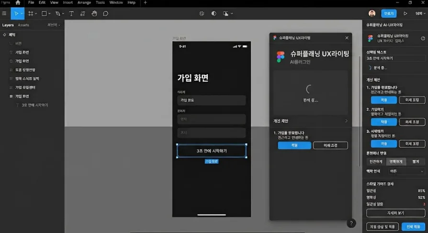Select the 명확하게 tone option
Viewport: 428px width, 233px height.
pos(396,162)
